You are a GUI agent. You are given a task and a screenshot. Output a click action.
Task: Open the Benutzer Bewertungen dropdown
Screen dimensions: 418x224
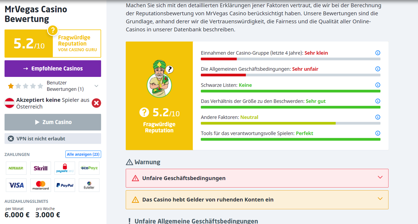coord(96,86)
